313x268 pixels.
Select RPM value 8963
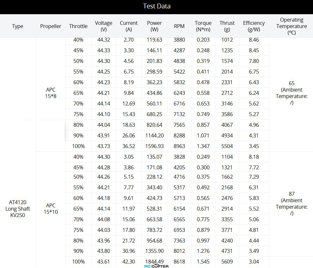179,146
